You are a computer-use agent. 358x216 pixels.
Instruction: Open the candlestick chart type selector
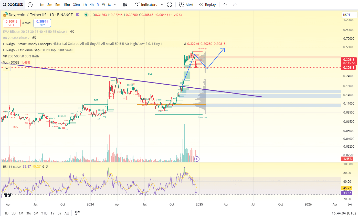[x=125, y=5]
